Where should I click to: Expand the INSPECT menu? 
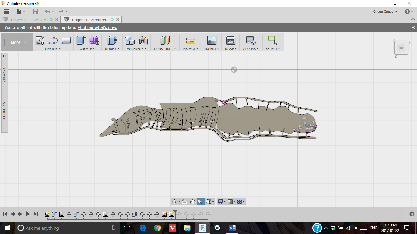[190, 49]
